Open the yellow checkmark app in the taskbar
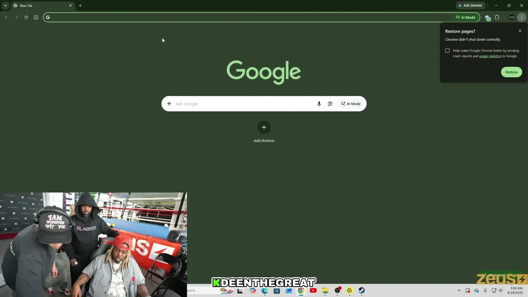The height and width of the screenshot is (297, 528). point(349,290)
